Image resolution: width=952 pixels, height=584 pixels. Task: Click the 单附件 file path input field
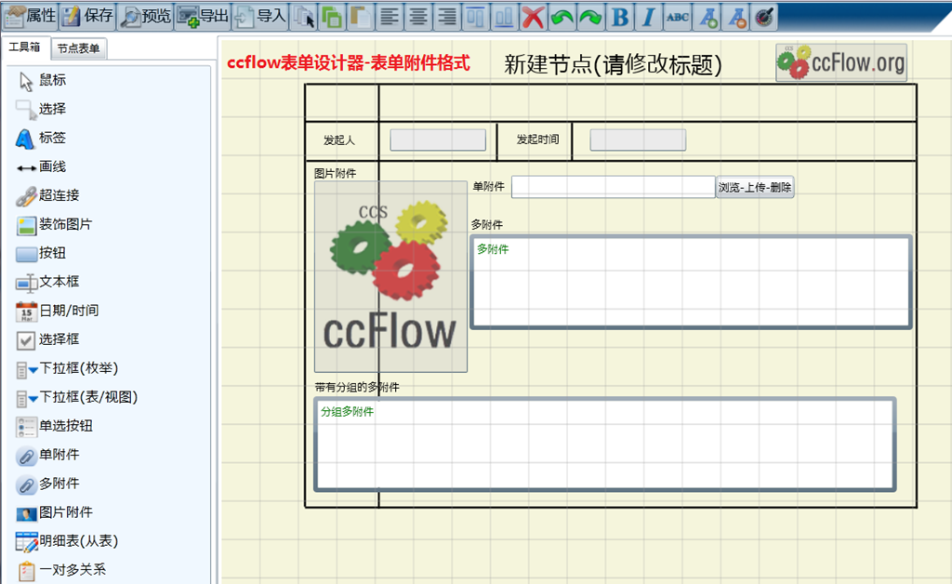click(x=614, y=187)
